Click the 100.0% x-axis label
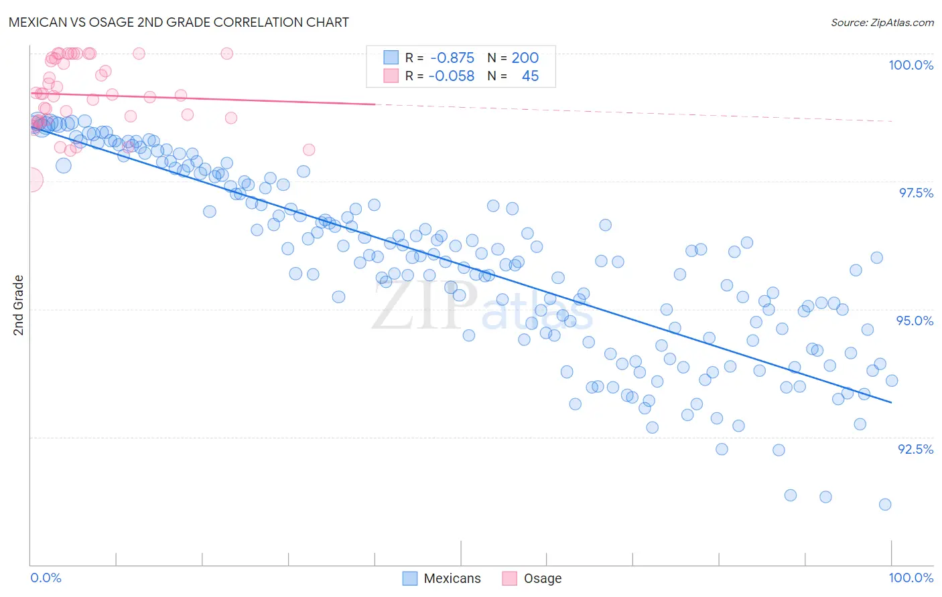 click(x=911, y=578)
